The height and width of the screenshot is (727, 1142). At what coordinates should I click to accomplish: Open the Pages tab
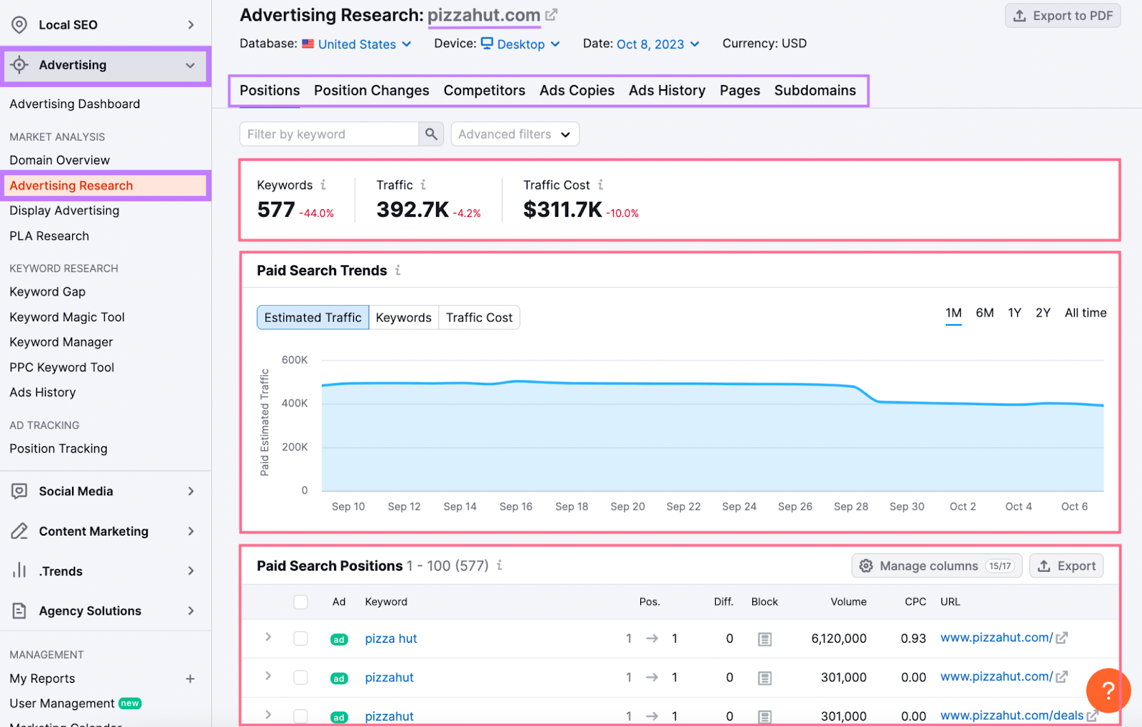[739, 91]
